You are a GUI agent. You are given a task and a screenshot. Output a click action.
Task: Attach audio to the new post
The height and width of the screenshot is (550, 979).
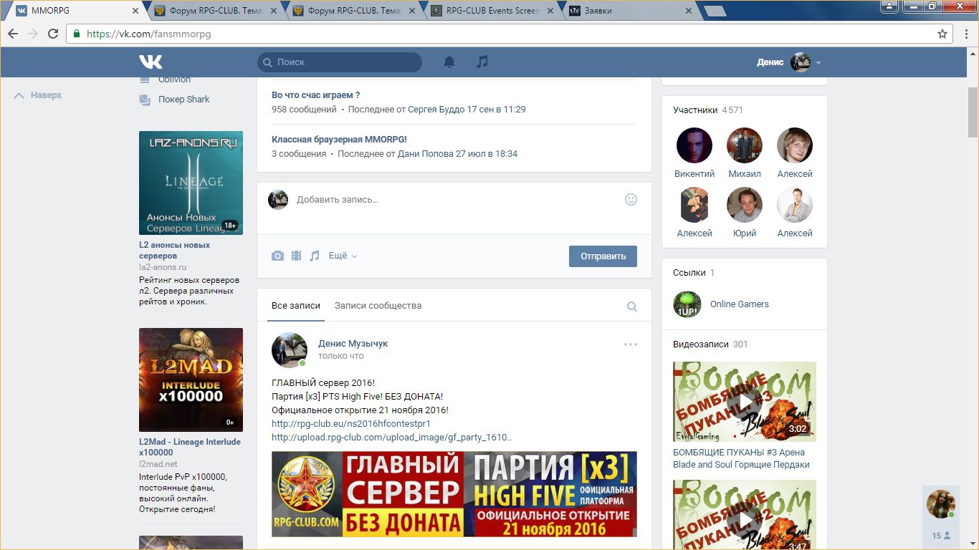tap(314, 256)
